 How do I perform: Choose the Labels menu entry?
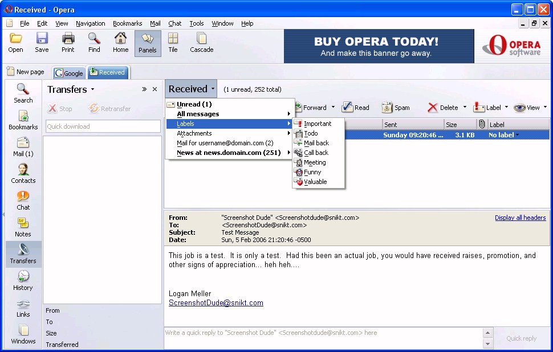coord(230,124)
